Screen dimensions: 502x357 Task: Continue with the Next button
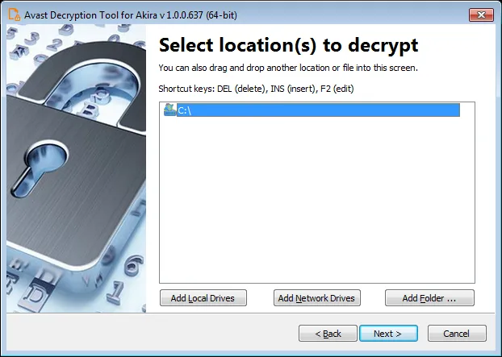coord(388,334)
